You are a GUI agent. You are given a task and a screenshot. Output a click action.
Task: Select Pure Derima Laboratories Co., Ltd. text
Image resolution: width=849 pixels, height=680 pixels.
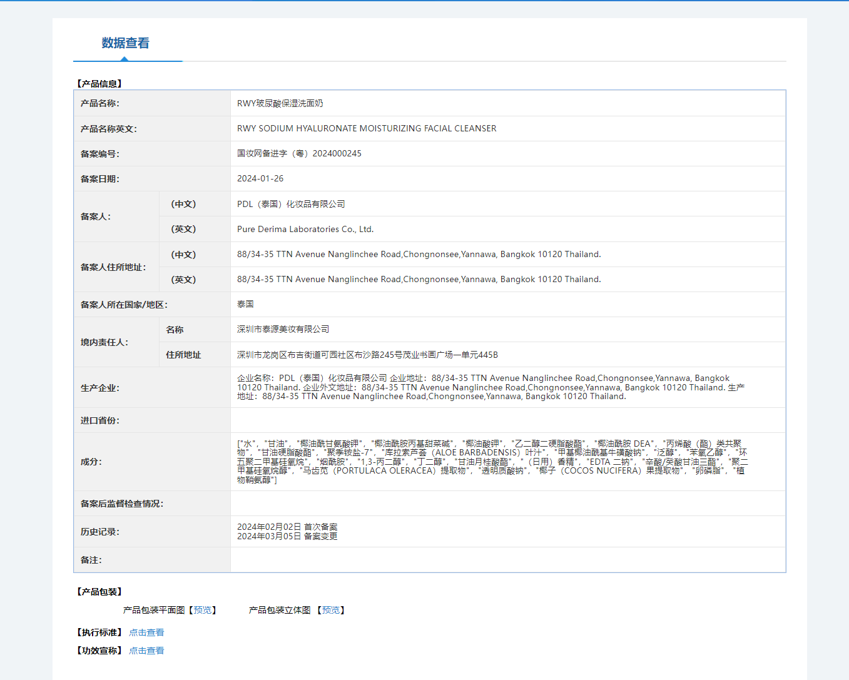305,229
